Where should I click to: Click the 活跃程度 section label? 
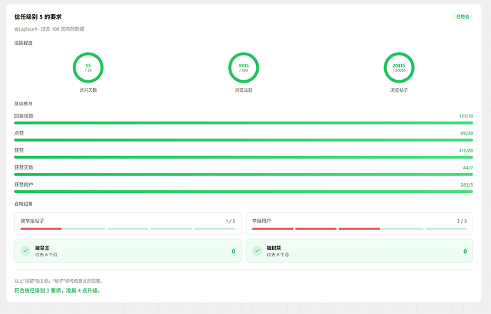(24, 43)
